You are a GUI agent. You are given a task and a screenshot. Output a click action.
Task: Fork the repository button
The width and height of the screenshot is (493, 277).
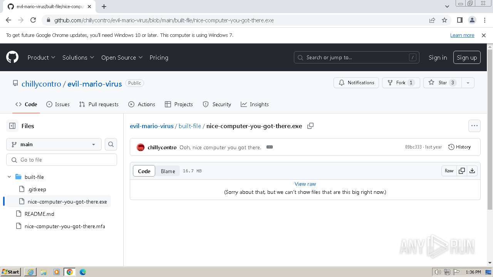click(x=401, y=83)
